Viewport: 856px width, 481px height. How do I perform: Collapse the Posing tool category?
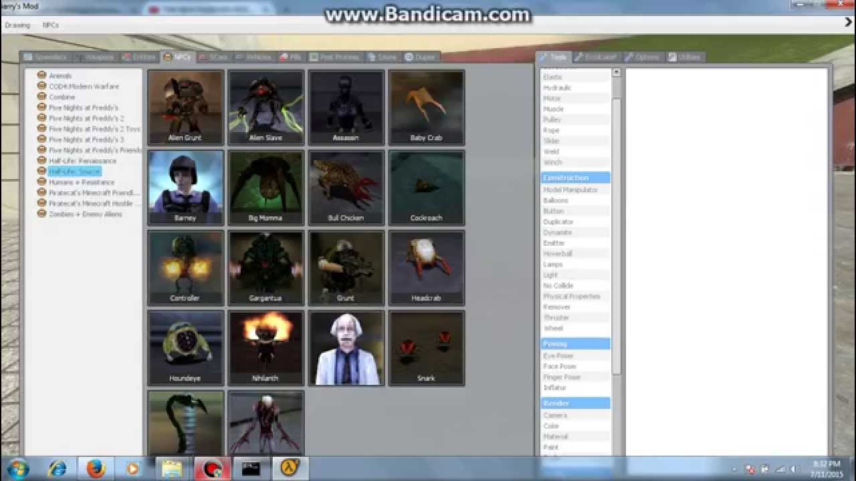575,343
